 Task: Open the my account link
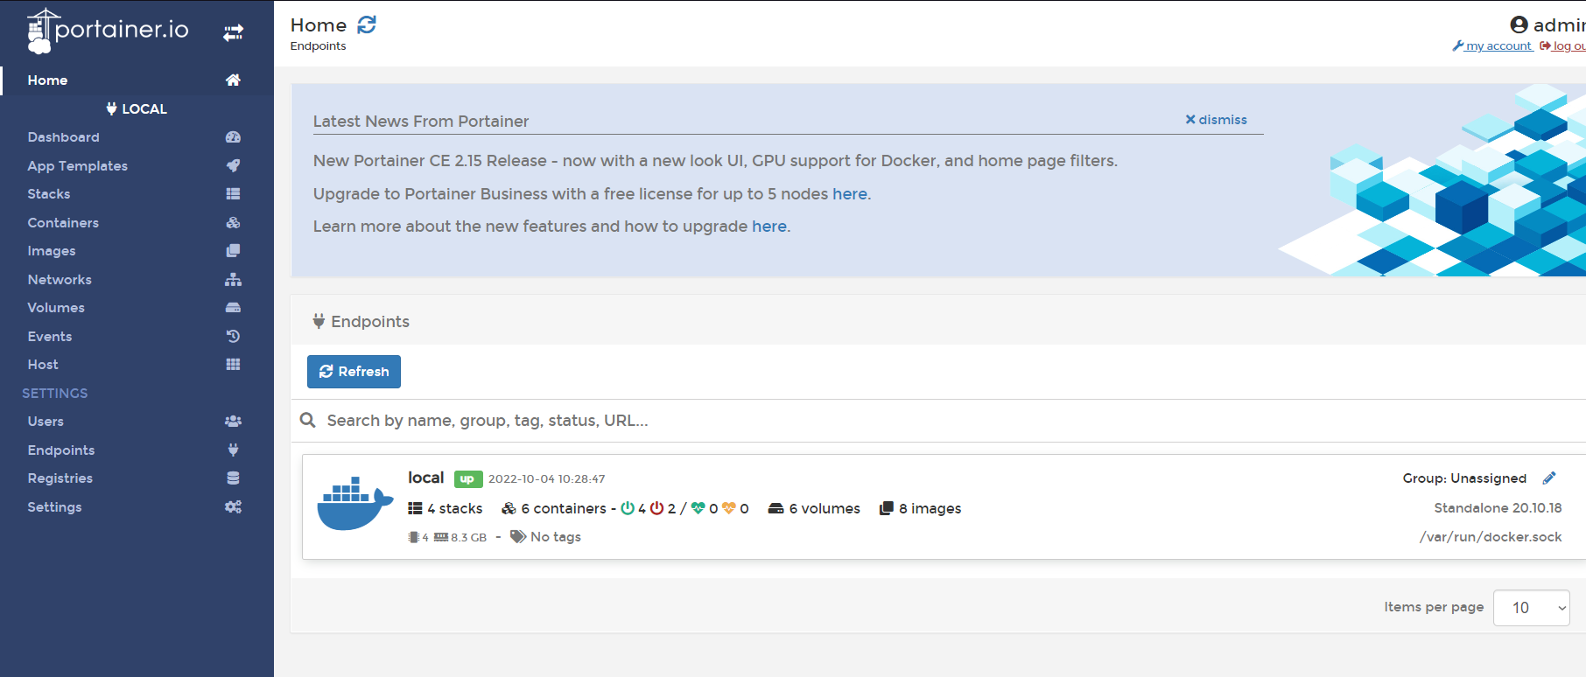[x=1492, y=45]
